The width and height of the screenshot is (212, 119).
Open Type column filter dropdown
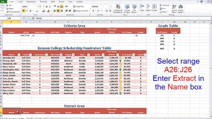pyautogui.click(x=88, y=55)
